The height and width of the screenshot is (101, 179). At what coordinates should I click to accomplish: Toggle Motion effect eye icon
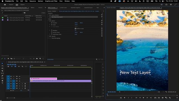[x=50, y=21]
